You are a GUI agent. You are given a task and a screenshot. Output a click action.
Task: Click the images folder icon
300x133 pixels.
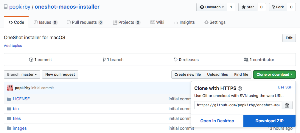tap(9, 128)
